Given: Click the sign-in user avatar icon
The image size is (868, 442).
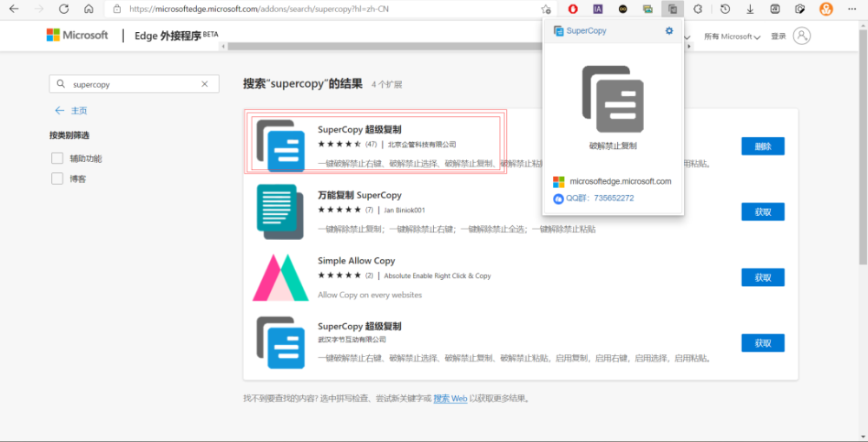Looking at the screenshot, I should (x=801, y=36).
